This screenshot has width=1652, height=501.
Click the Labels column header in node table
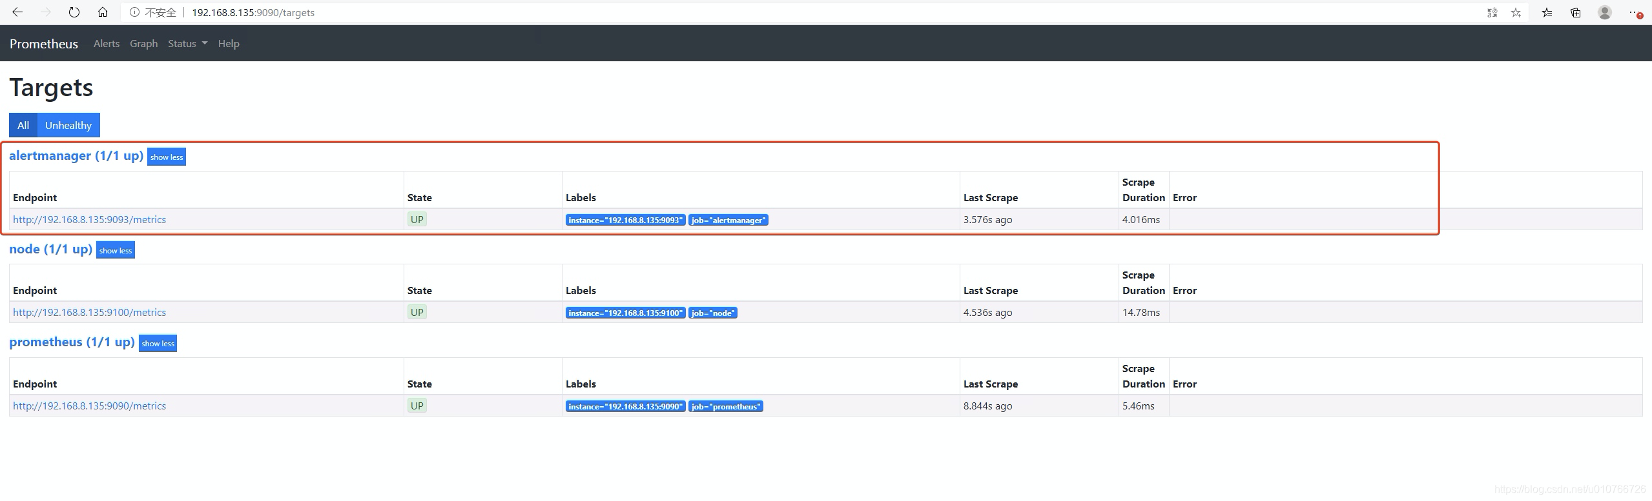click(581, 290)
